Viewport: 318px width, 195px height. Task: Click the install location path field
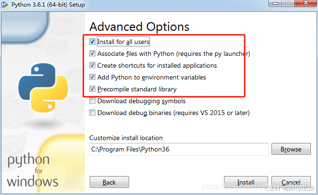point(178,149)
